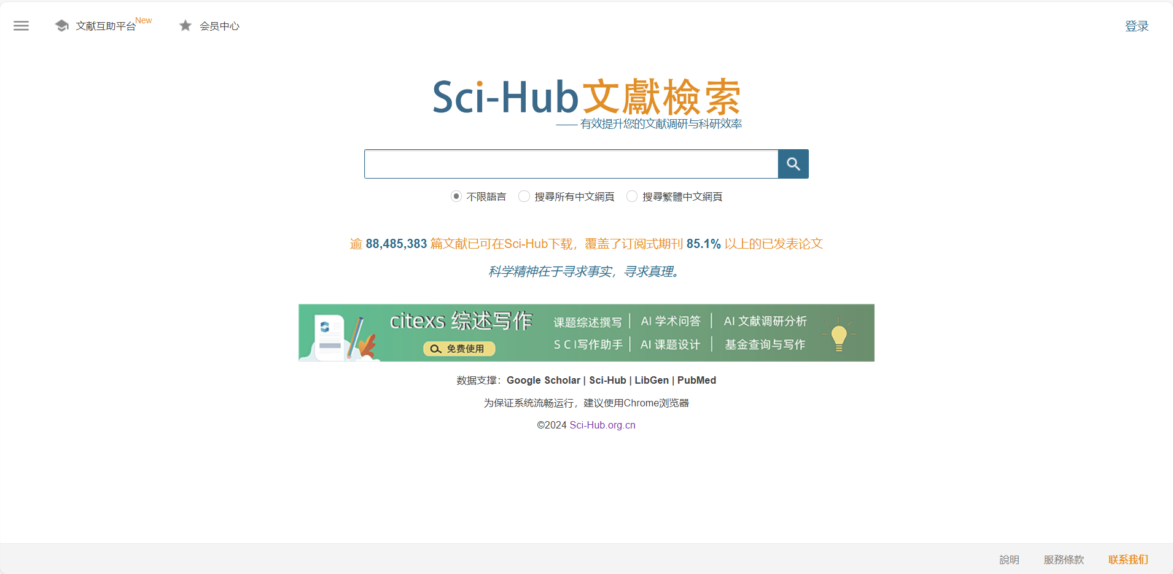1173x574 pixels.
Task: Open 会员中心 menu item
Action: coord(219,26)
